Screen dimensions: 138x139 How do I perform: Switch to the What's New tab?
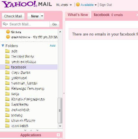[78, 15]
